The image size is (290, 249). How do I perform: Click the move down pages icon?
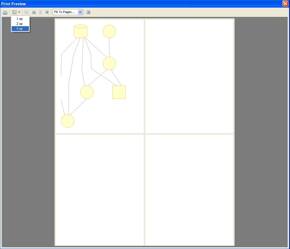tap(47, 12)
